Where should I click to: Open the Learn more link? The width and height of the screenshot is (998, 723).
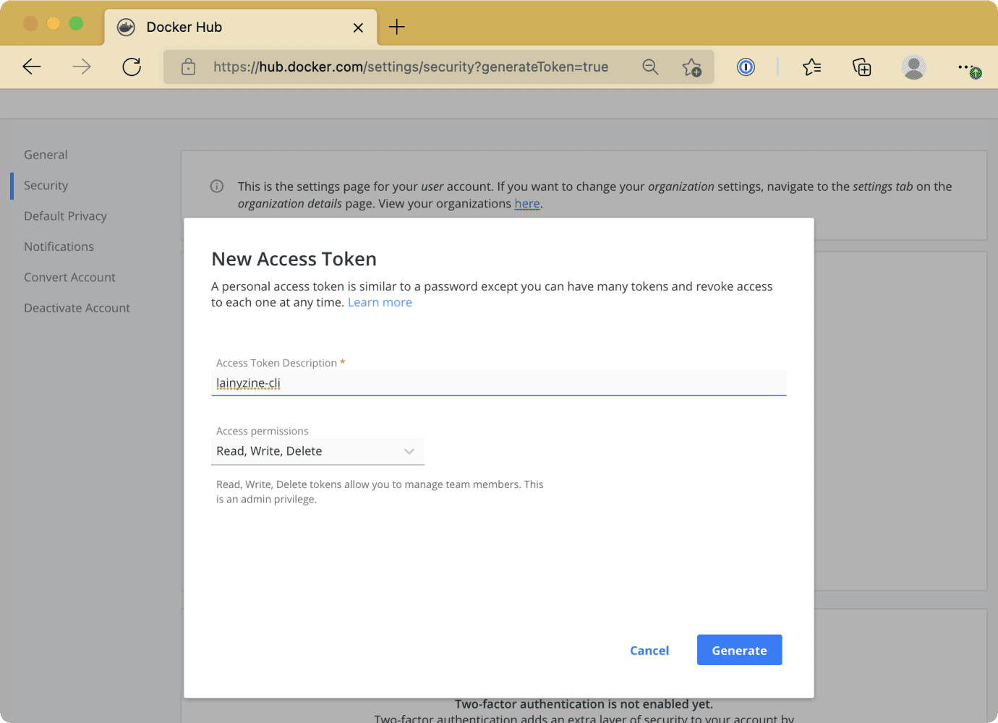pos(380,302)
